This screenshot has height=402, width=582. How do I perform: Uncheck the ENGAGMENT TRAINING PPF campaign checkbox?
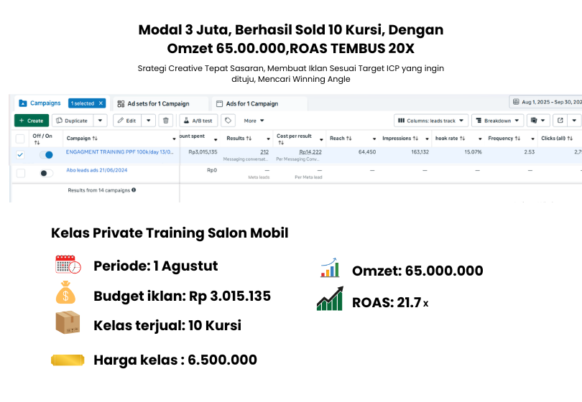[20, 154]
